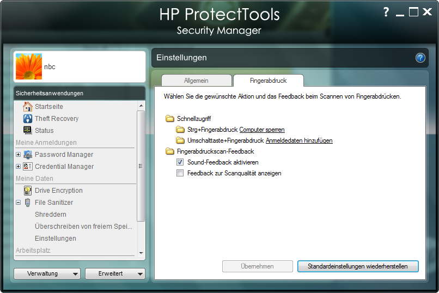439x293 pixels.
Task: Click the Computer sperren link
Action: tap(262, 130)
